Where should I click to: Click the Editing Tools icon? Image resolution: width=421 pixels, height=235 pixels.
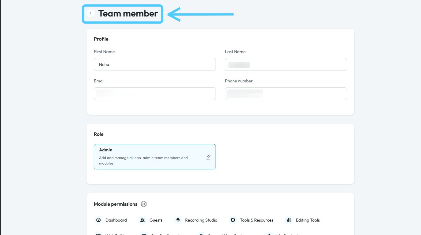click(x=289, y=220)
